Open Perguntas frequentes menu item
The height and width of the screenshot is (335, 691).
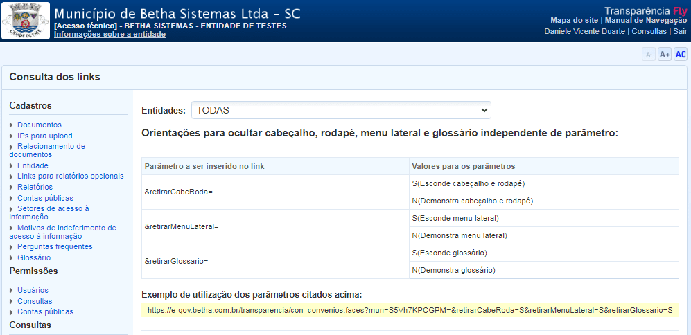55,246
